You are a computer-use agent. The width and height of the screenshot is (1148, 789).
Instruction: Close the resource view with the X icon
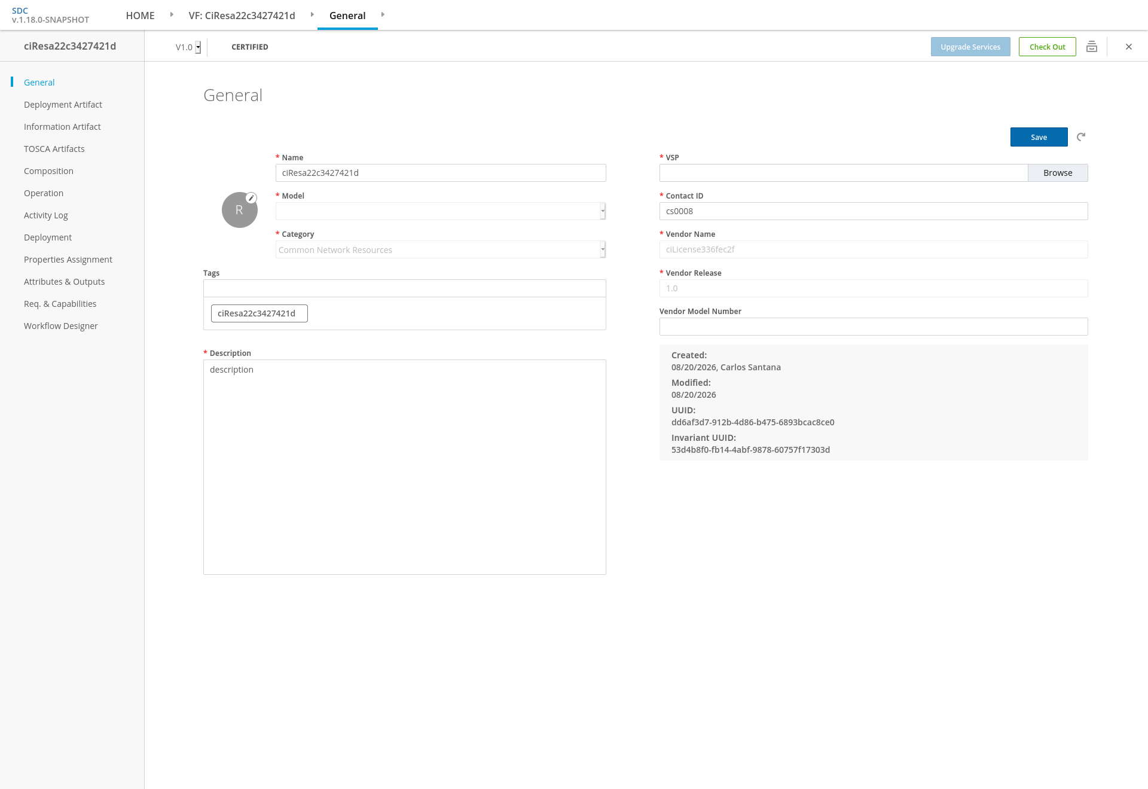(x=1129, y=47)
